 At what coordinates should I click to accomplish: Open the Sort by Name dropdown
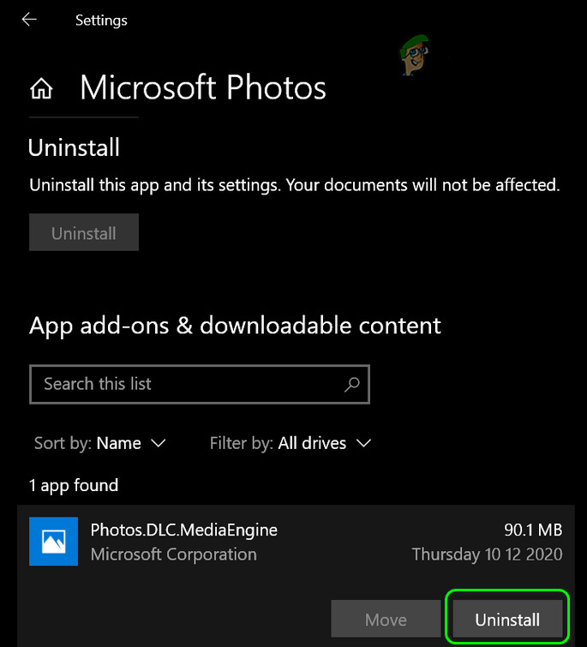(100, 443)
